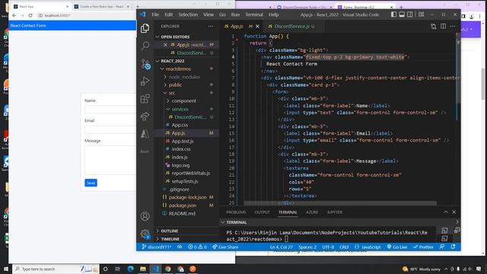Open the Run and Debug view
The height and width of the screenshot is (274, 487).
tap(145, 81)
